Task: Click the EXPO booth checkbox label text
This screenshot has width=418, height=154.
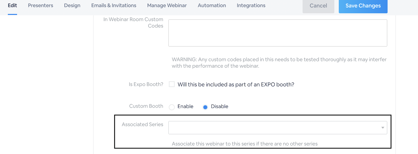Action: click(236, 85)
